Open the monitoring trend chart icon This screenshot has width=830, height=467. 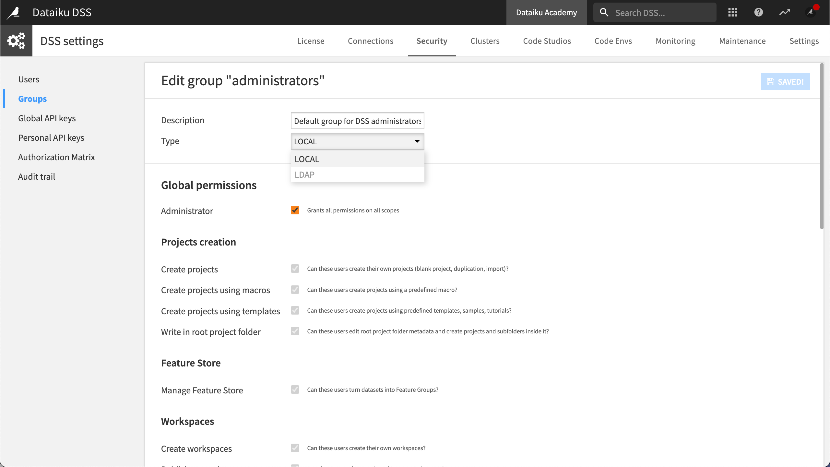785,12
